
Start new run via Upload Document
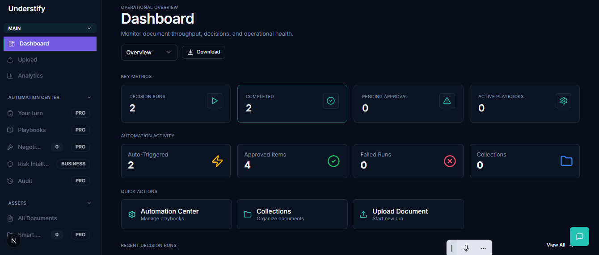coord(408,214)
